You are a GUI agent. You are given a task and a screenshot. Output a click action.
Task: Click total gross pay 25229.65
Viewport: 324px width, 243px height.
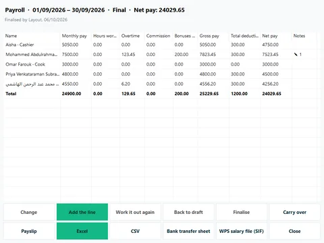tap(209, 94)
